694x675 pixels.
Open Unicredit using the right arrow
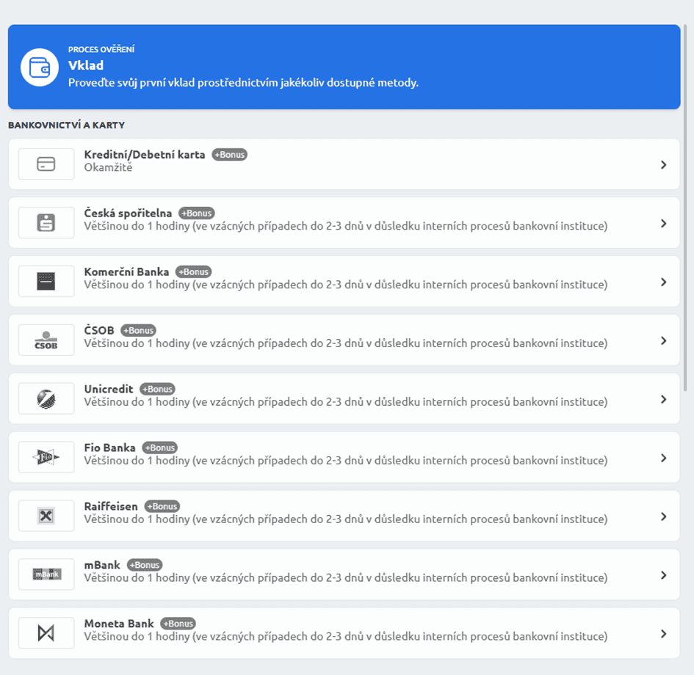click(x=663, y=399)
